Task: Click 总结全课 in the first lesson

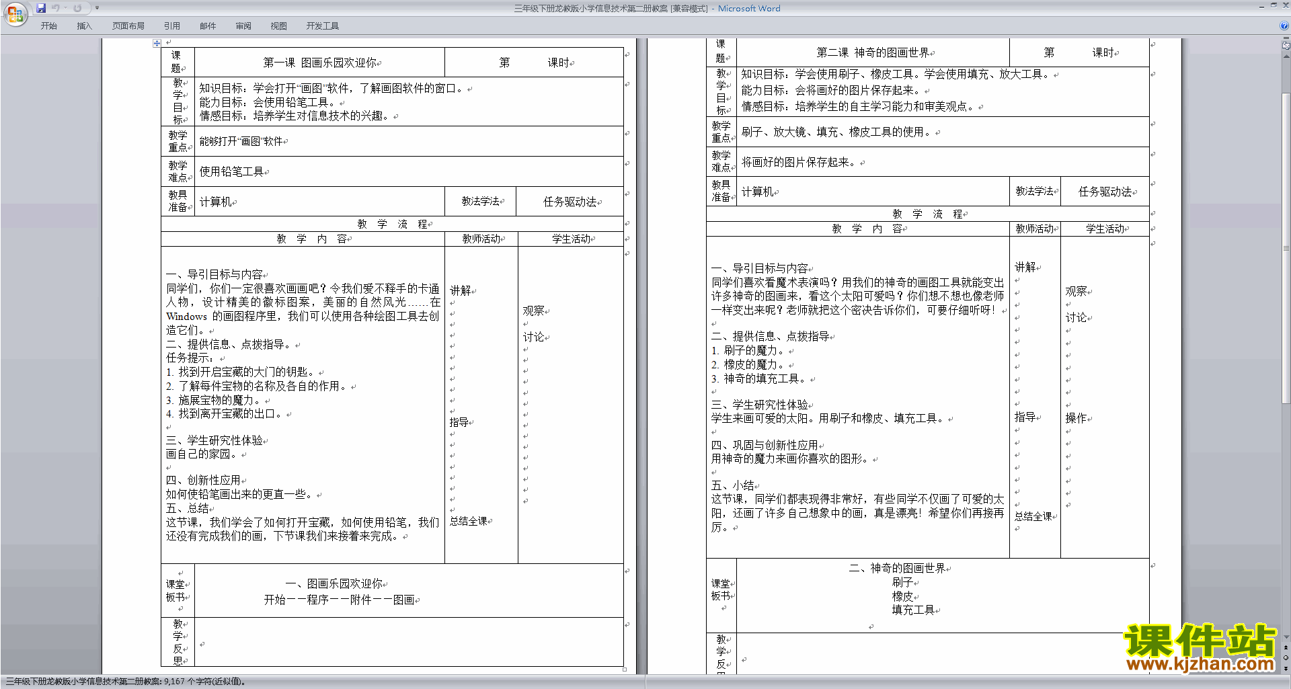Action: 469,521
